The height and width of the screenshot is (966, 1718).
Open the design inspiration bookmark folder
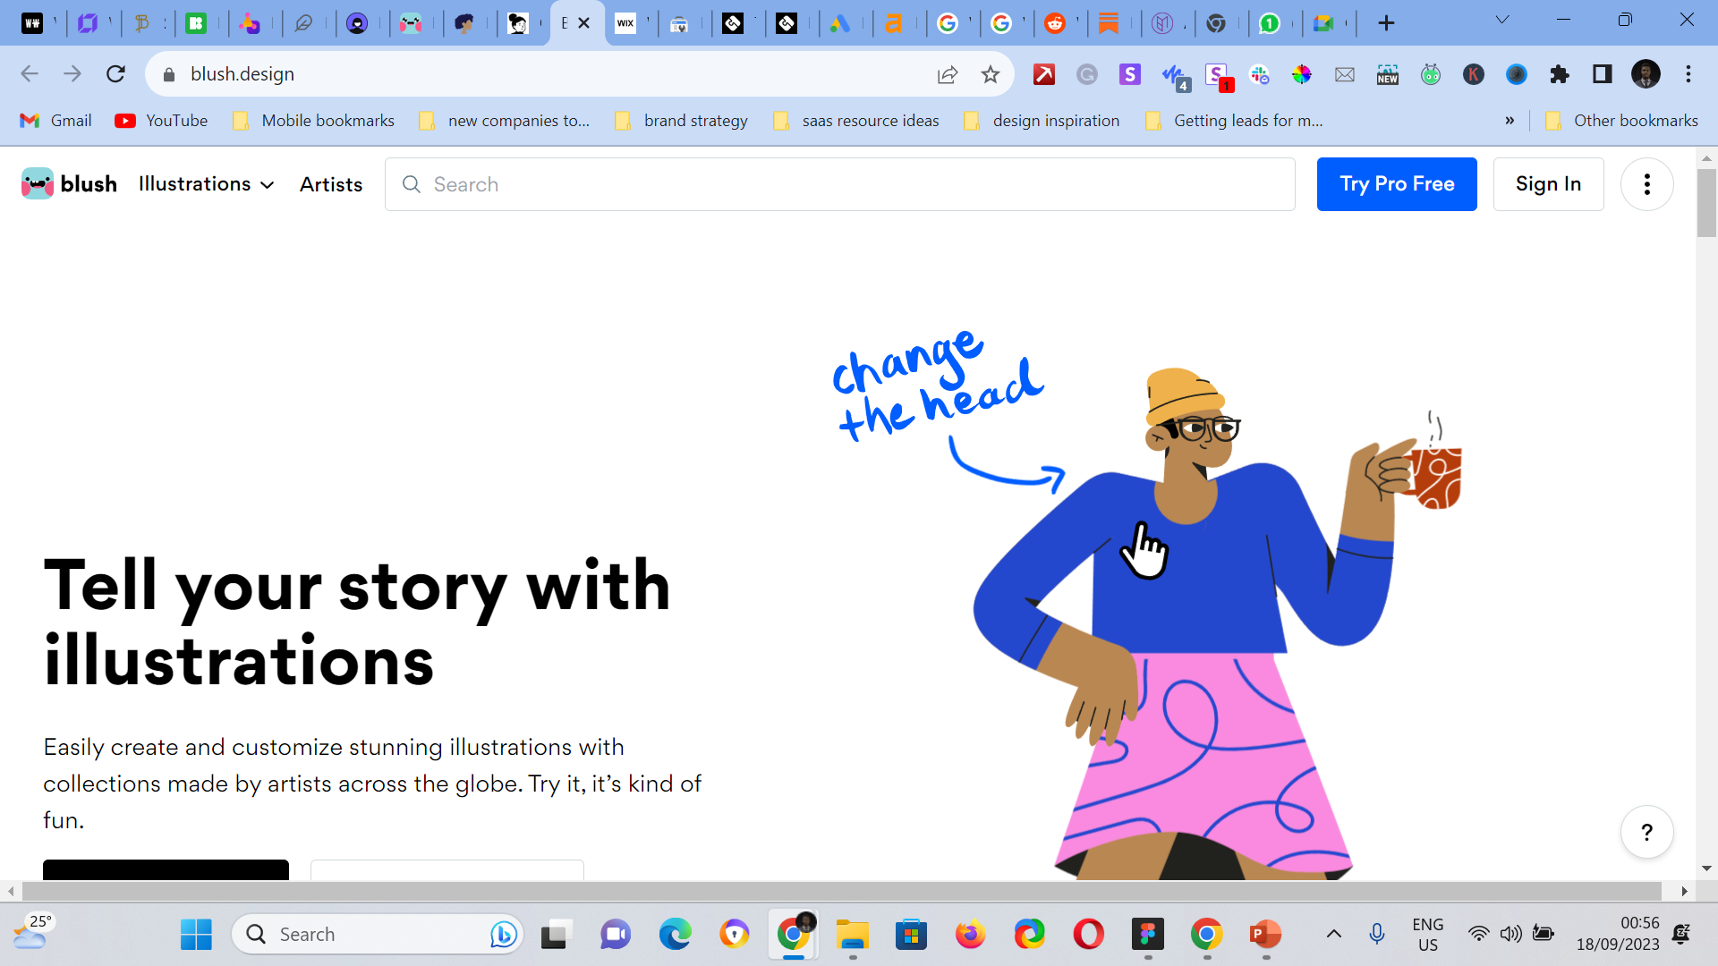[x=1042, y=121]
